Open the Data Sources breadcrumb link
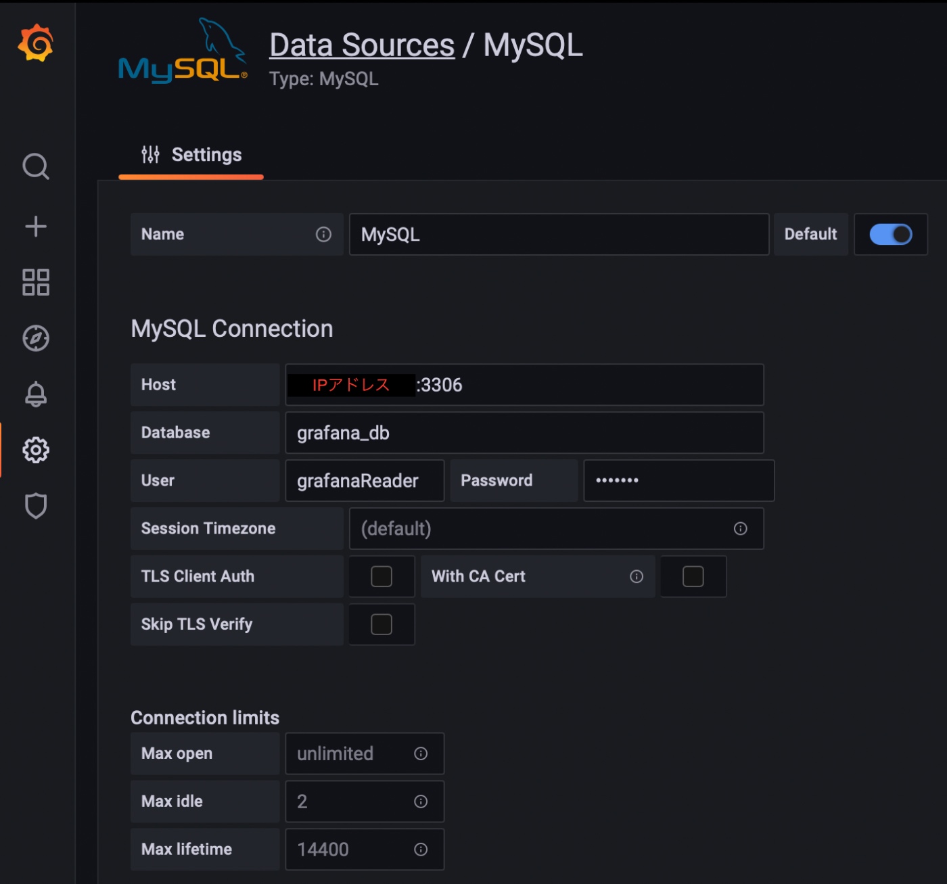The width and height of the screenshot is (947, 884). click(362, 45)
